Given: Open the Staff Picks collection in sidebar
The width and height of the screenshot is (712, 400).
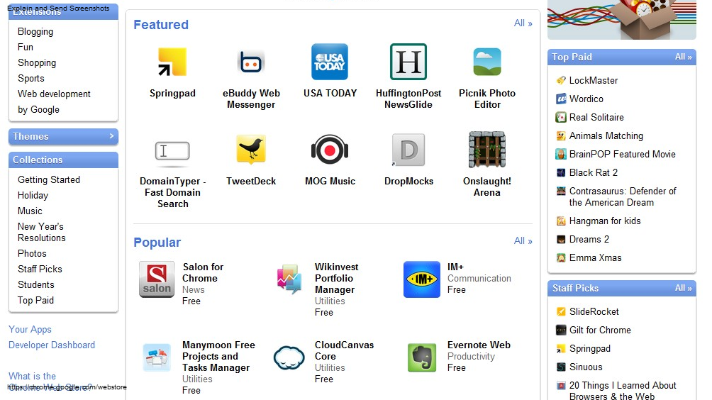Looking at the screenshot, I should coord(40,269).
